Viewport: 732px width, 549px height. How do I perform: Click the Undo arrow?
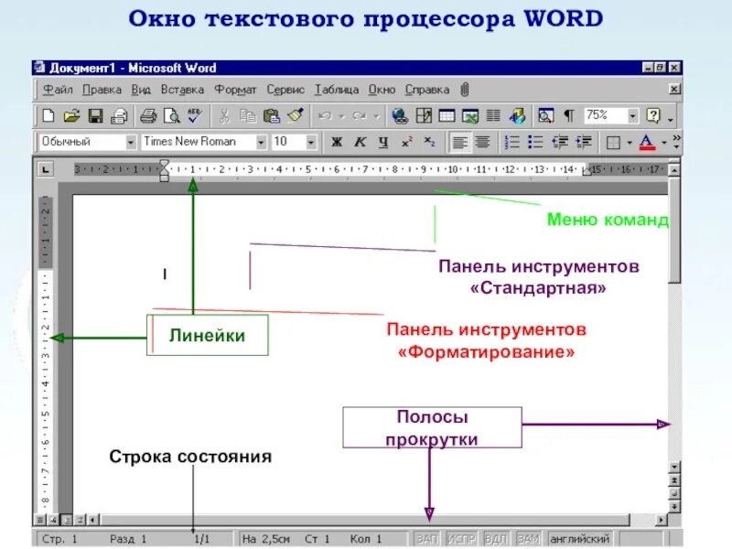326,115
